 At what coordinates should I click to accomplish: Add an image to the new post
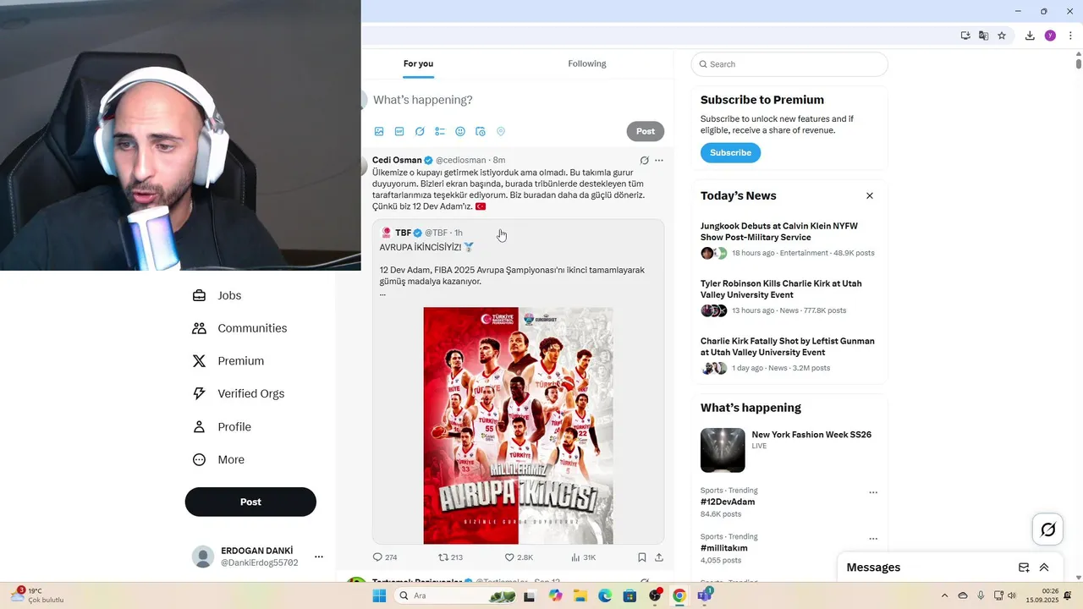(x=379, y=131)
